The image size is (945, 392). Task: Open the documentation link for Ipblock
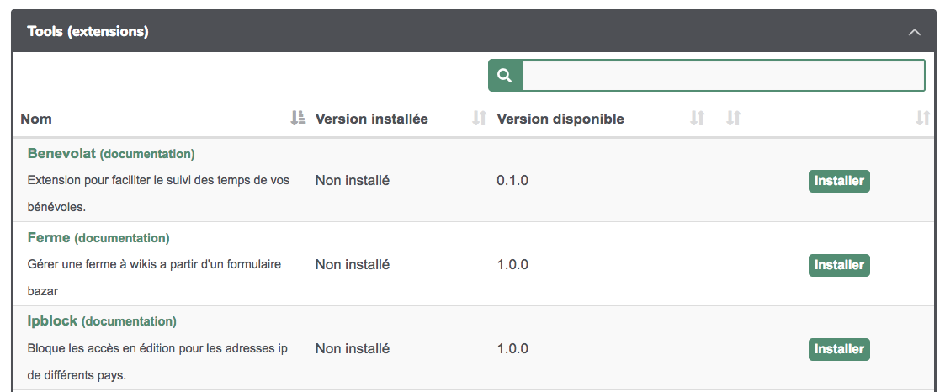(x=129, y=322)
